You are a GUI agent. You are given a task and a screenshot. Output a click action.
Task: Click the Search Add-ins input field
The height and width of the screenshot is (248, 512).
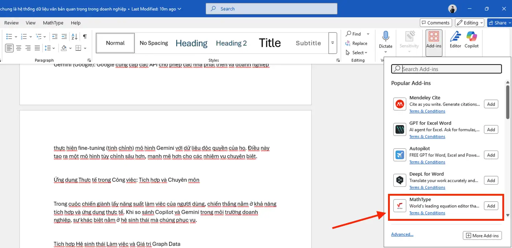(x=446, y=69)
